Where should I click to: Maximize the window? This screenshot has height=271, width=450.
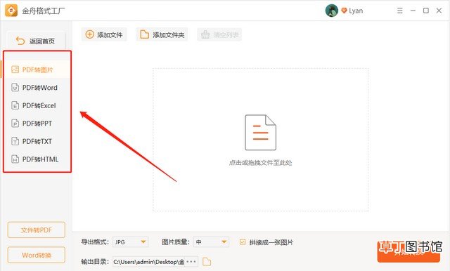[426, 11]
